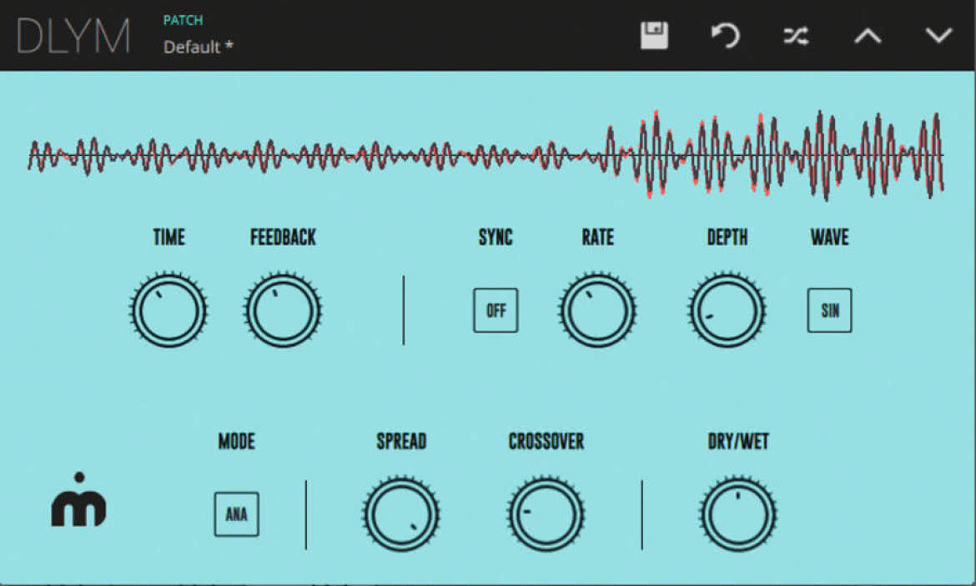The width and height of the screenshot is (976, 586).
Task: Click the DRY/WET label text
Action: [738, 441]
